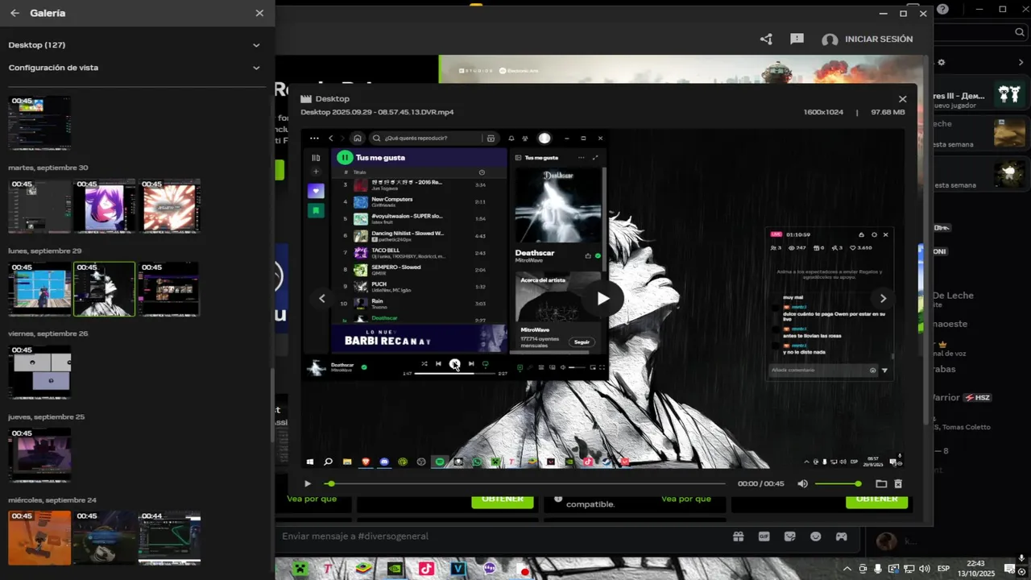Open the top thumbnail above martes, septiembre 30

[x=39, y=123]
